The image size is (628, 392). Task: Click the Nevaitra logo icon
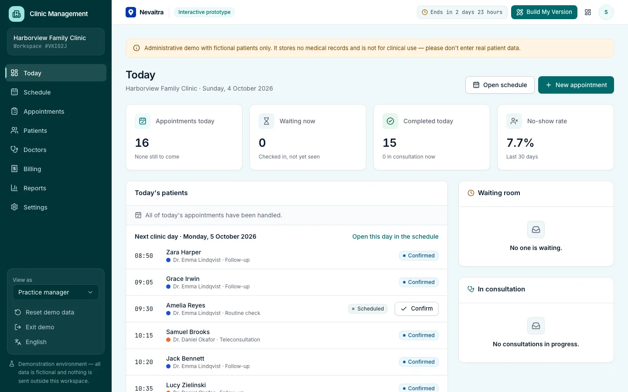(131, 12)
